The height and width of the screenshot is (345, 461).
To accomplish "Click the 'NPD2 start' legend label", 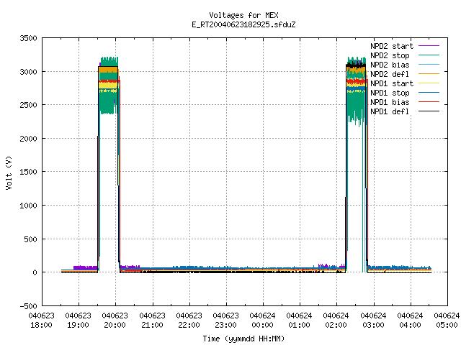I will tap(392, 46).
